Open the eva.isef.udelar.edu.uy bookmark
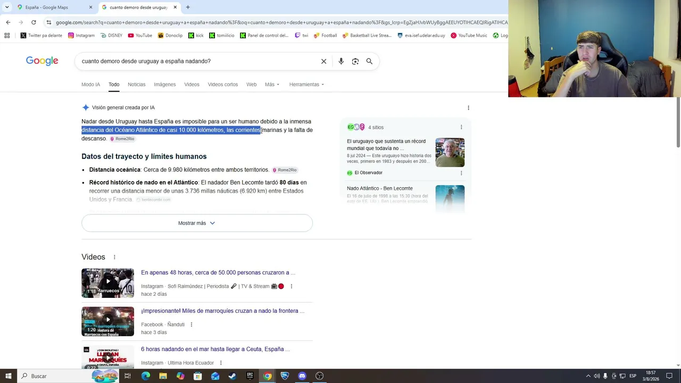The width and height of the screenshot is (681, 383). click(x=421, y=36)
